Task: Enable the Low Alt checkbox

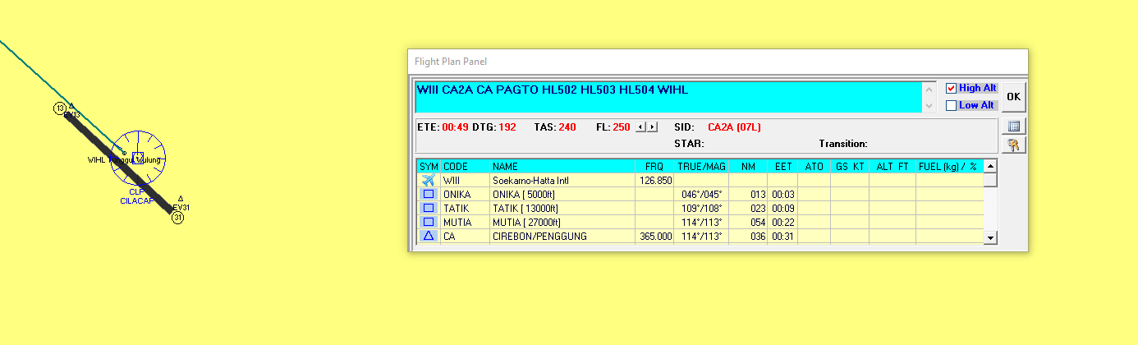Action: (952, 105)
